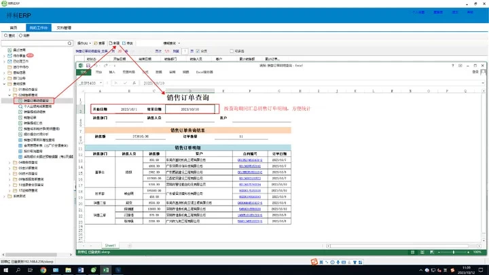The image size is (489, 275).
Task: Click the search magnifier beside the tree search box
Action: point(69,42)
